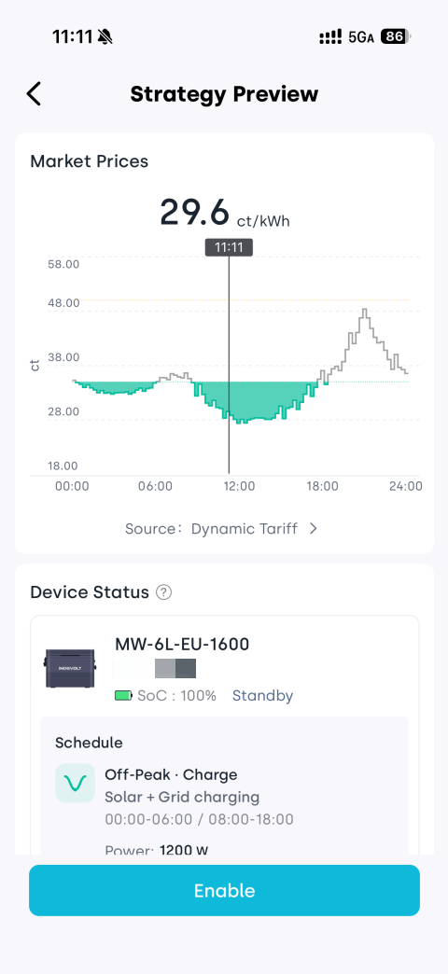Tap the MW-6L-EU-1600 device image
Screen dimensions: 448x974
tap(71, 668)
